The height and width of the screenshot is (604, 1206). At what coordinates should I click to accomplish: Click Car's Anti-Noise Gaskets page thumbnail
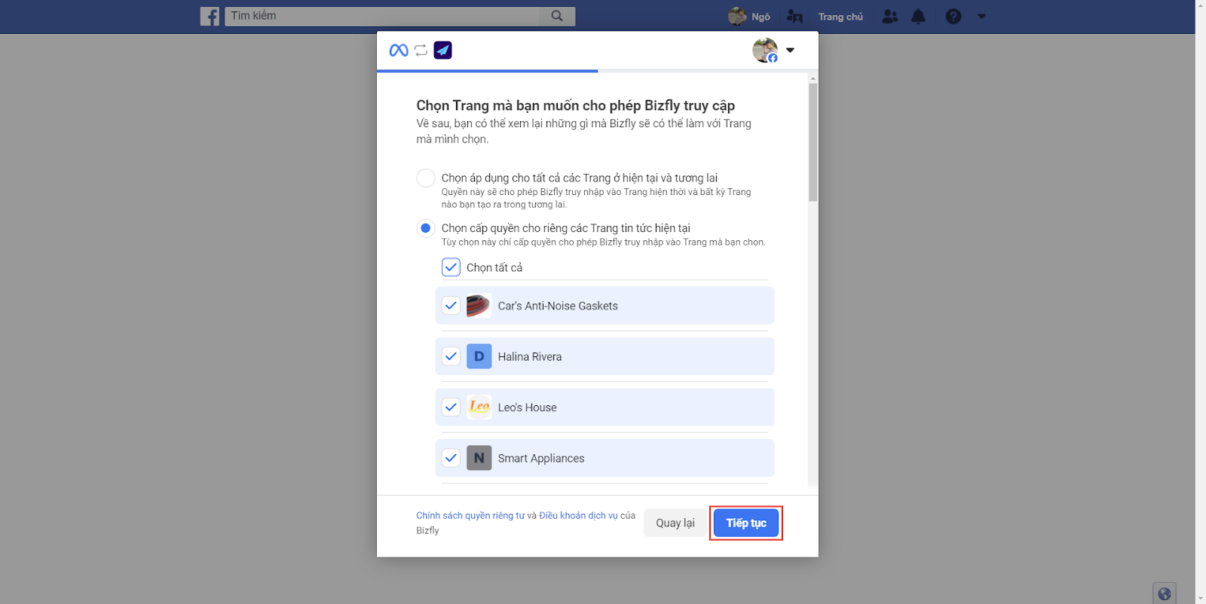pos(479,306)
